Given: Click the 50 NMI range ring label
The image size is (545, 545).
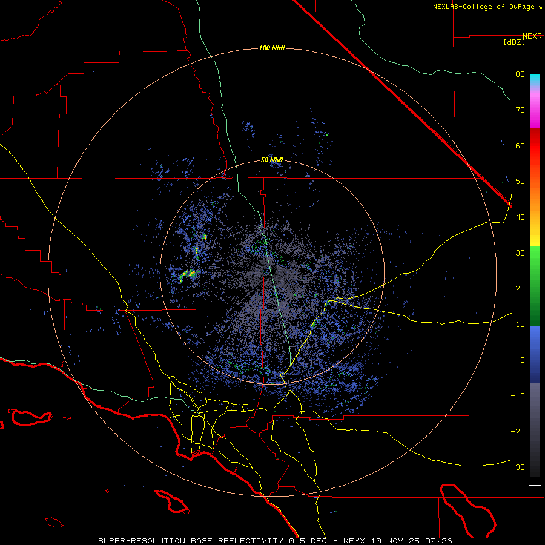Looking at the screenshot, I should pyautogui.click(x=272, y=160).
